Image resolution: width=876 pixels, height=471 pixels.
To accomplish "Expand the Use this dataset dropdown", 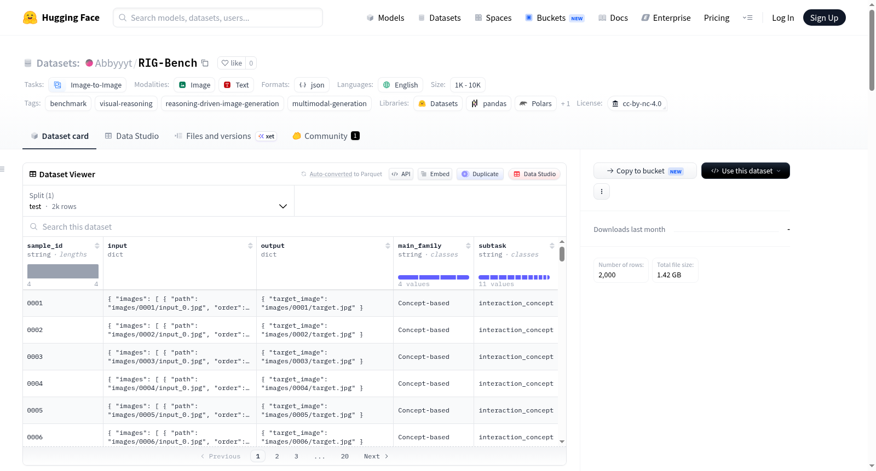I will click(746, 171).
